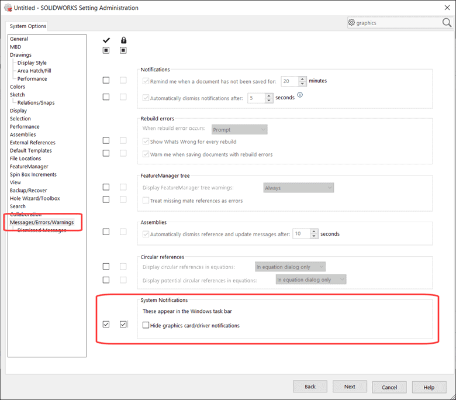The height and width of the screenshot is (400, 456).
Task: Uncheck apply box for Hide graphics card row
Action: click(106, 324)
